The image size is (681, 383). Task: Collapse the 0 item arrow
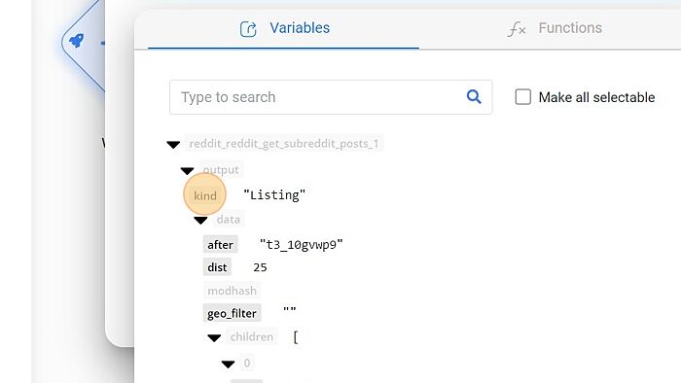tap(228, 364)
